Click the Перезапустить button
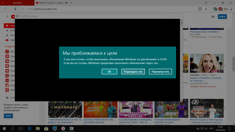 click(x=160, y=72)
